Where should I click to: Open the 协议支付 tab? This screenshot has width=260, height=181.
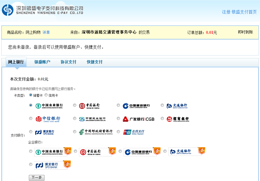(x=68, y=62)
